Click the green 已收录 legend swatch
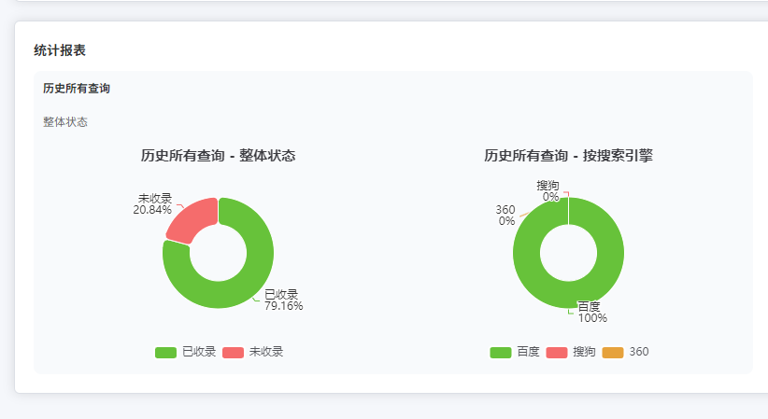The image size is (768, 419). tap(165, 352)
